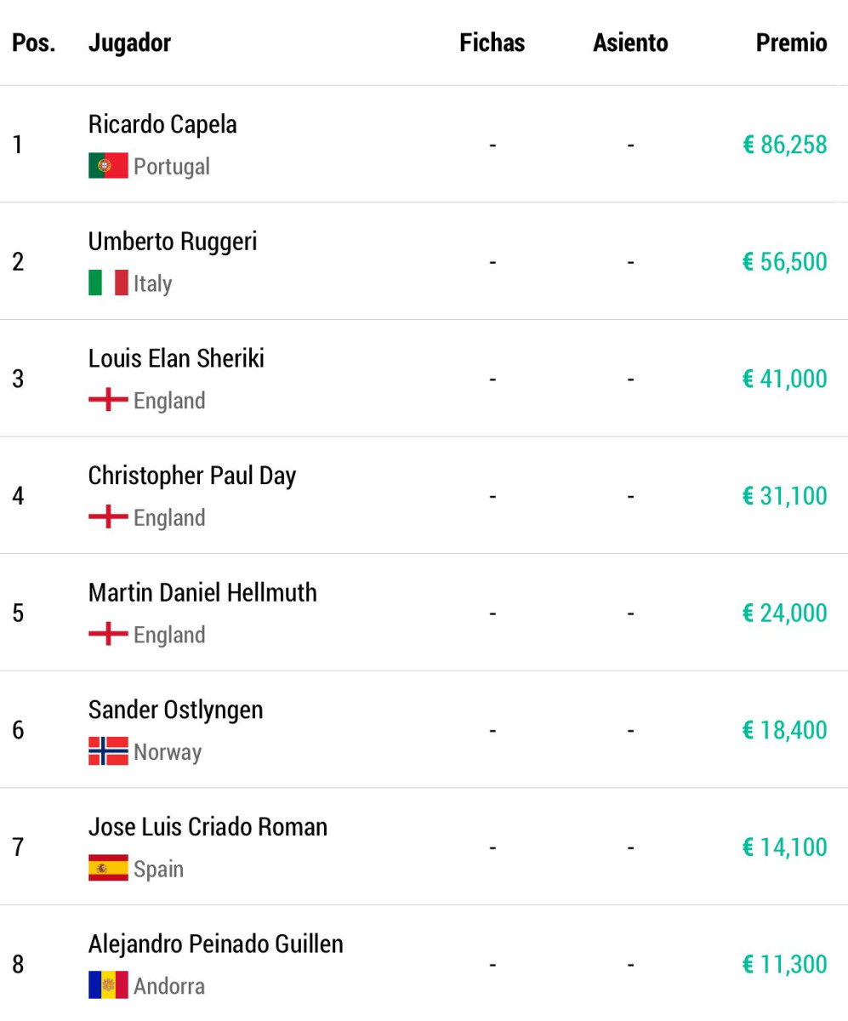Open Ricardo Capela player profile
This screenshot has width=848, height=1021.
(162, 124)
